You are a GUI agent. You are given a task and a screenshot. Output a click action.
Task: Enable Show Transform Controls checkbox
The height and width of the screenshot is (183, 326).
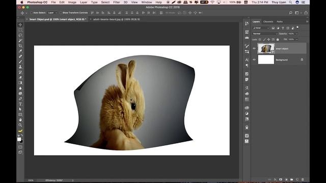61,13
